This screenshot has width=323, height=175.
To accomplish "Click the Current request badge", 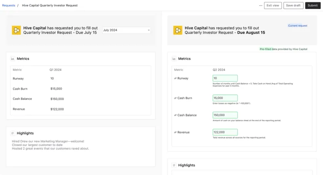I will [x=298, y=25].
